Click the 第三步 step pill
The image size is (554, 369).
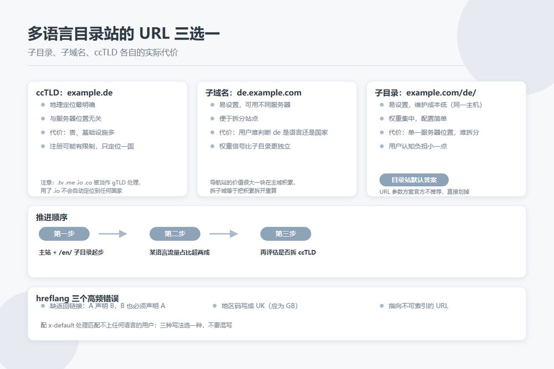(285, 234)
